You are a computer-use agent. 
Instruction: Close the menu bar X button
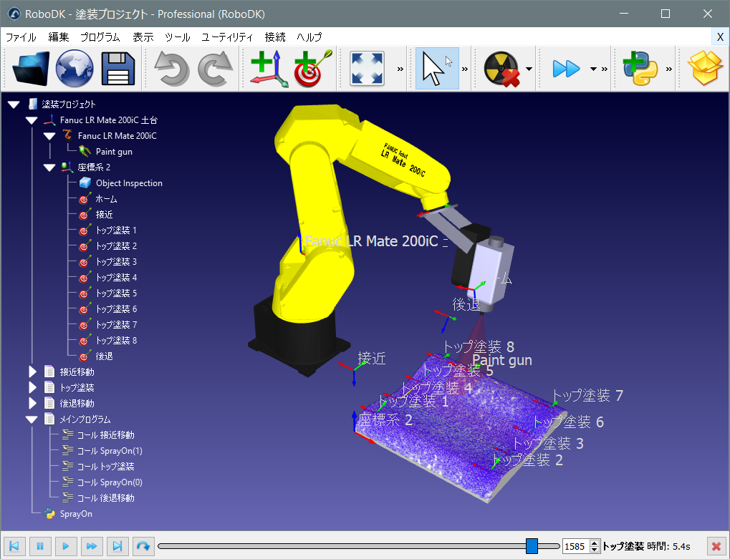pos(720,37)
